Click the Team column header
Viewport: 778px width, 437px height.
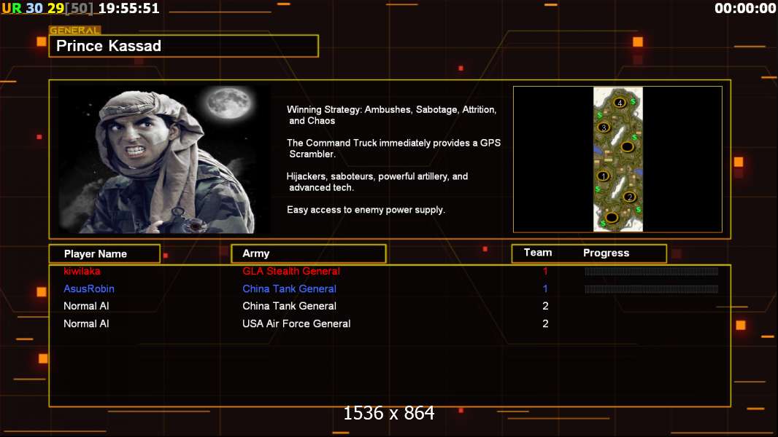pyautogui.click(x=538, y=253)
